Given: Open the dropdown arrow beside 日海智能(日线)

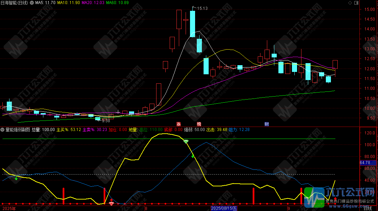Looking at the screenshot, I should (x=32, y=3).
